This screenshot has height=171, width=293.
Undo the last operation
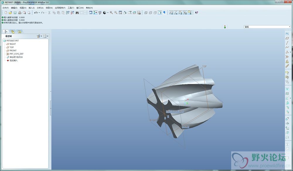[36, 13]
